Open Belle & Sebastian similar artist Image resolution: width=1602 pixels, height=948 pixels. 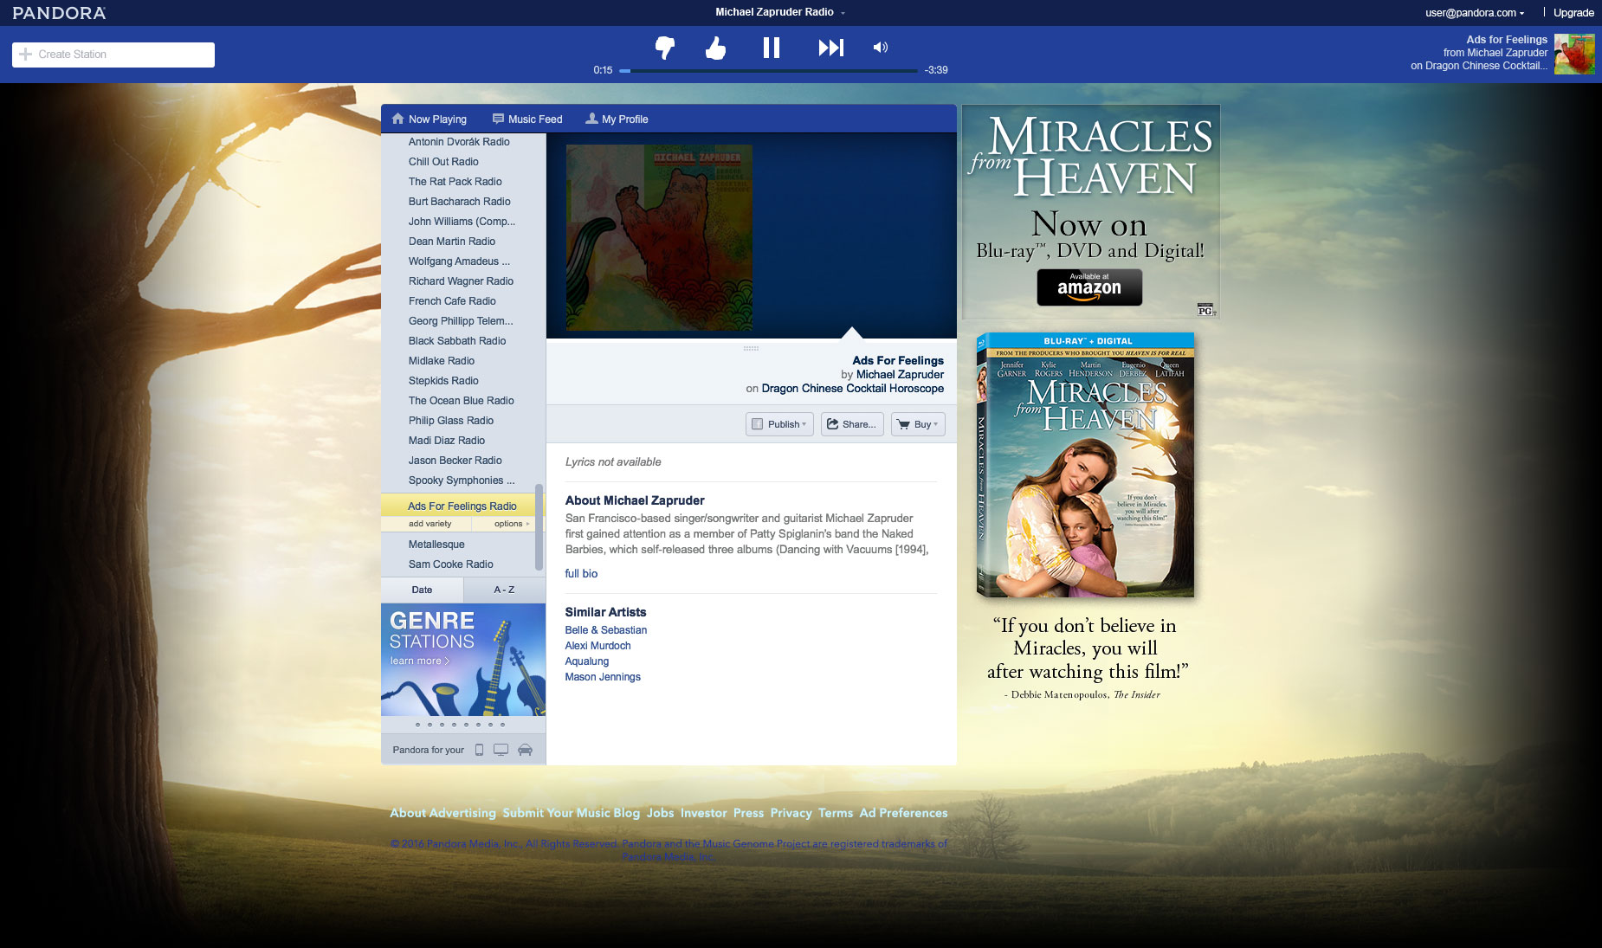coord(606,630)
